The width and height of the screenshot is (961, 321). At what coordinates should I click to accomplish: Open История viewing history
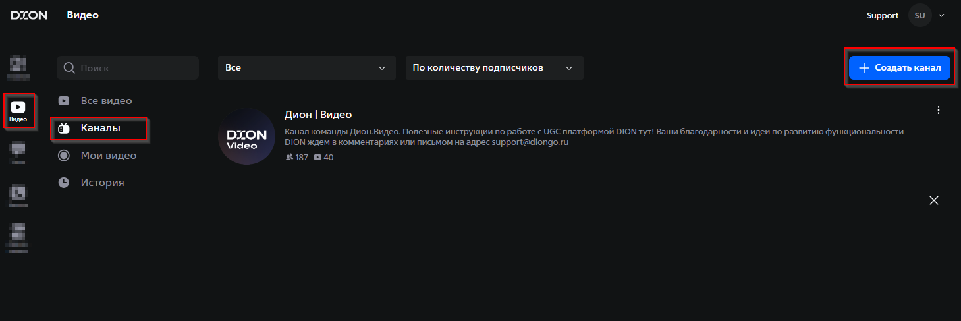(x=102, y=183)
